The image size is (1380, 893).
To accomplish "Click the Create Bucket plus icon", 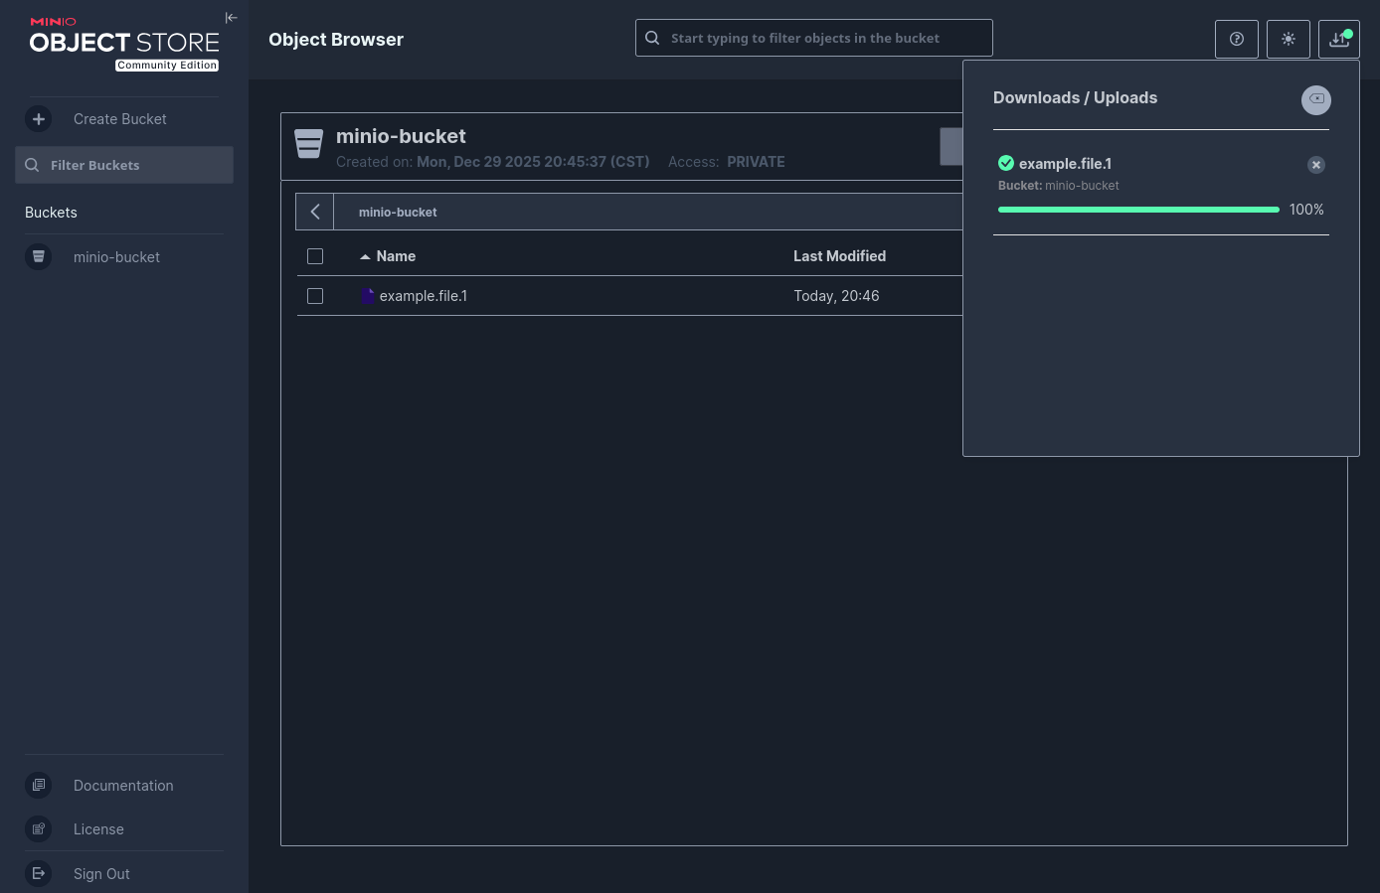I will [x=39, y=119].
